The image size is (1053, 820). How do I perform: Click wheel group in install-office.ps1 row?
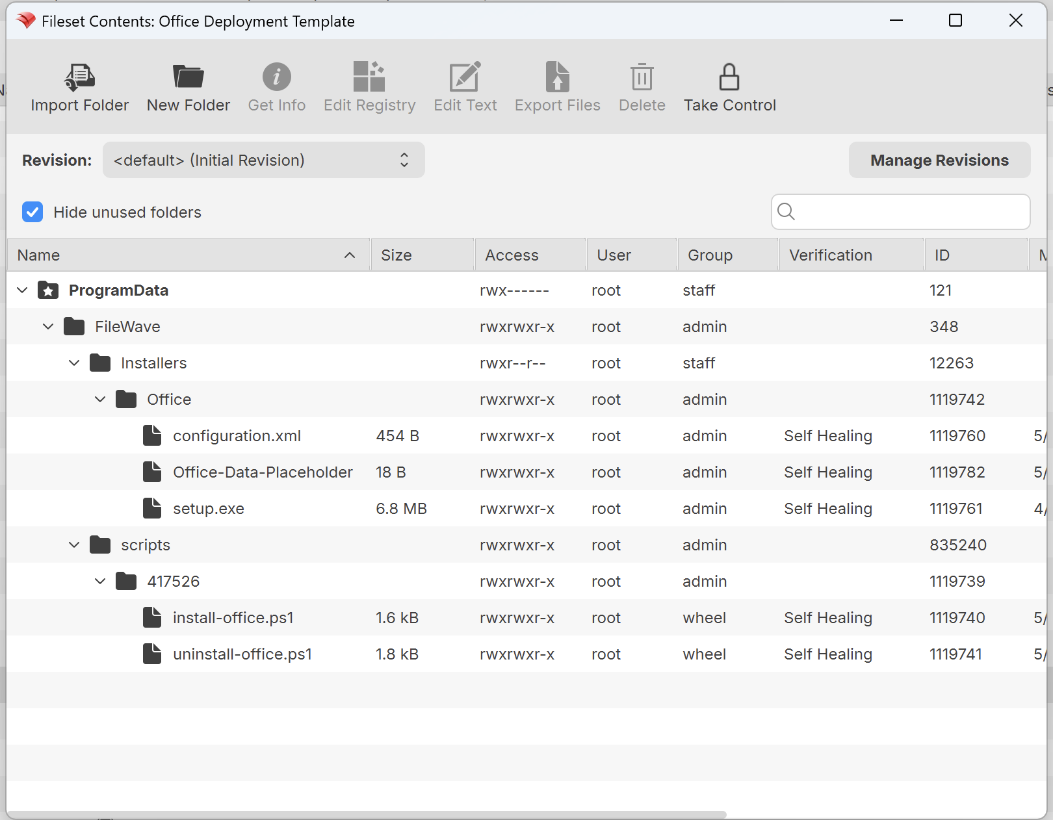tap(705, 618)
